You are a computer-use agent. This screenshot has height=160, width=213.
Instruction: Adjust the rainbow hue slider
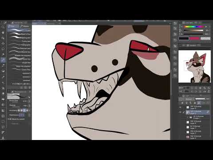(194, 27)
